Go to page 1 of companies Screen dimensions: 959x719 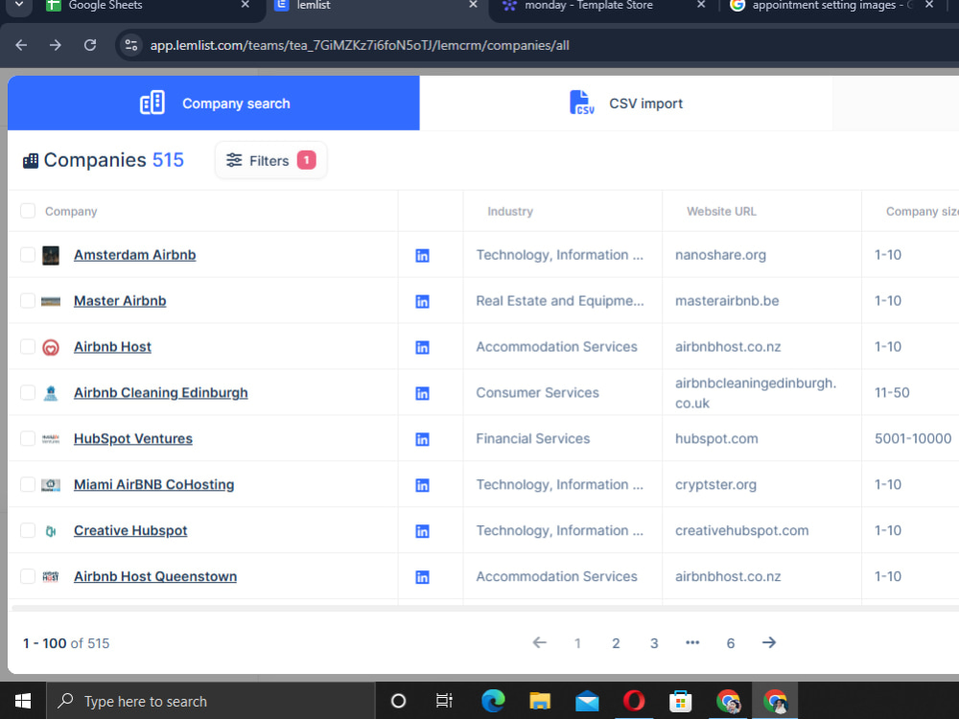pyautogui.click(x=577, y=643)
